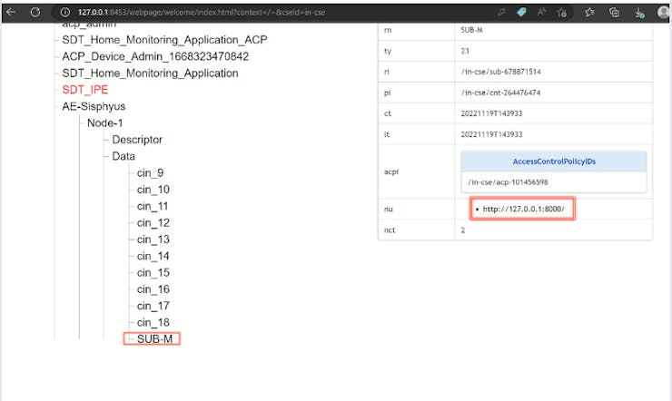Click the /in-cse/acp-101456598 policy ID
The height and width of the screenshot is (401, 672).
508,182
